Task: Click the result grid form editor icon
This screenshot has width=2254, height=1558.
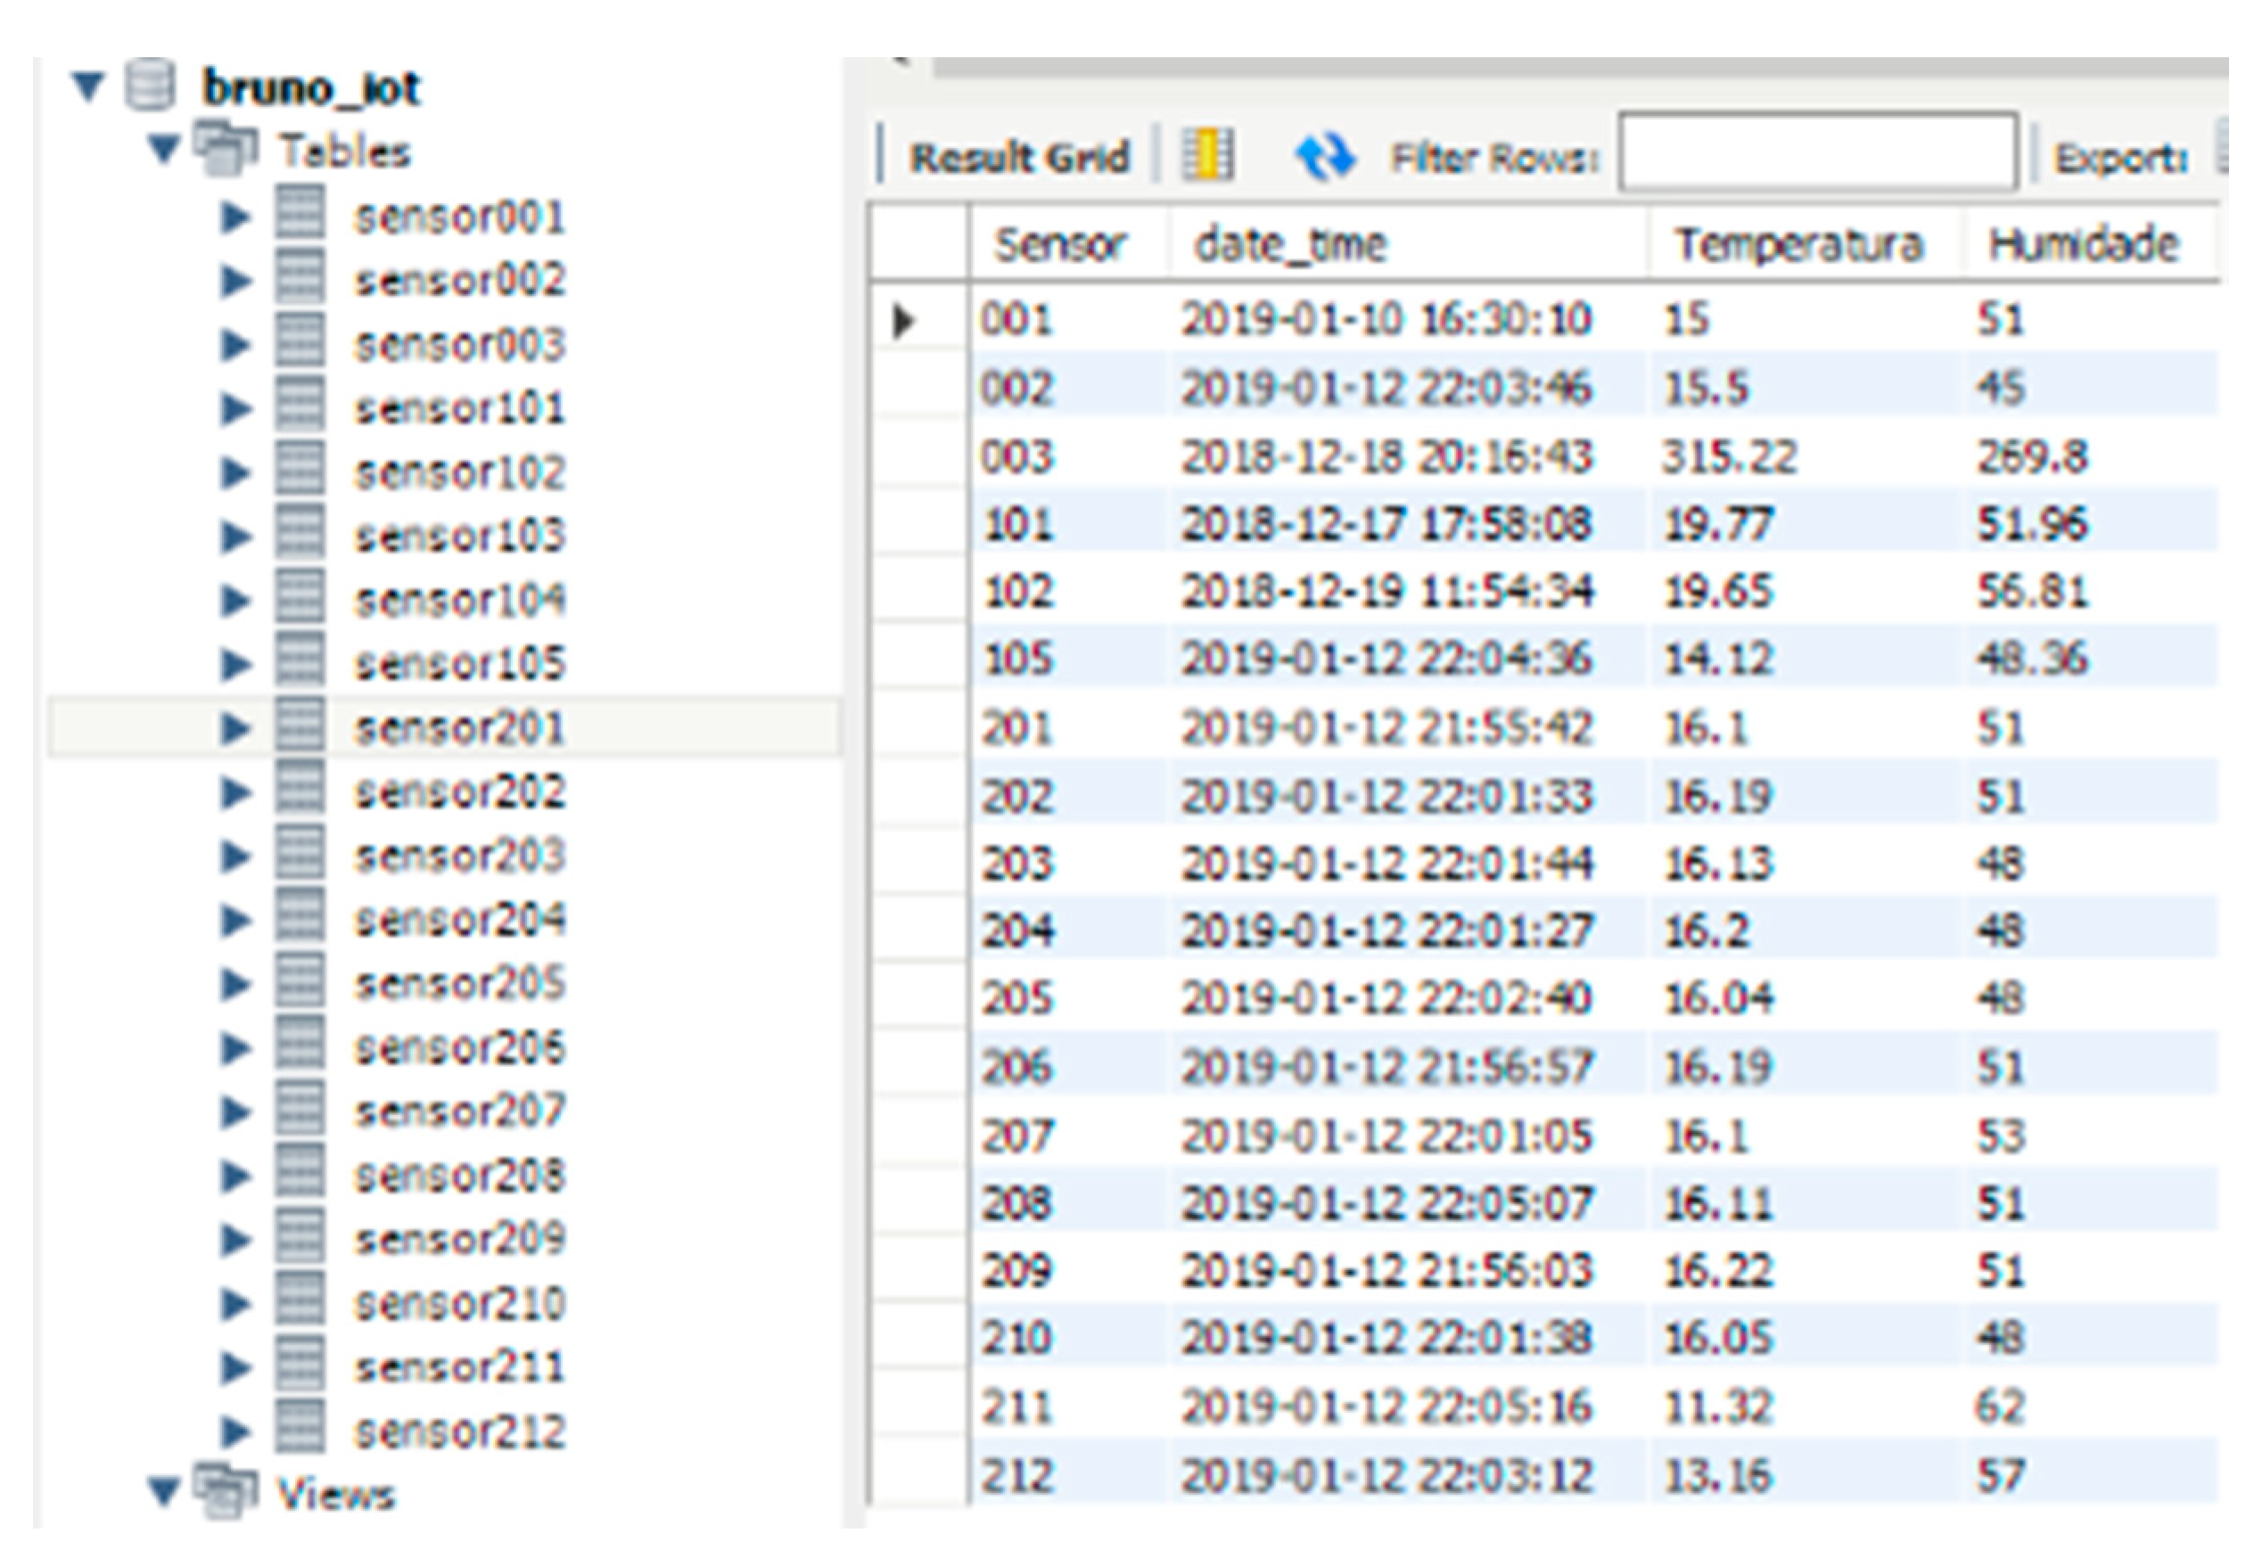Action: tap(1208, 156)
